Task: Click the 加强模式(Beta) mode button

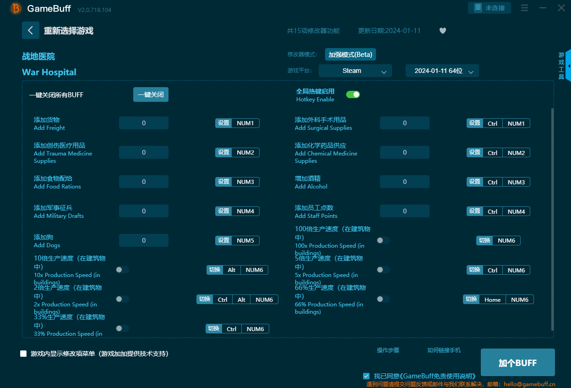Action: (350, 55)
